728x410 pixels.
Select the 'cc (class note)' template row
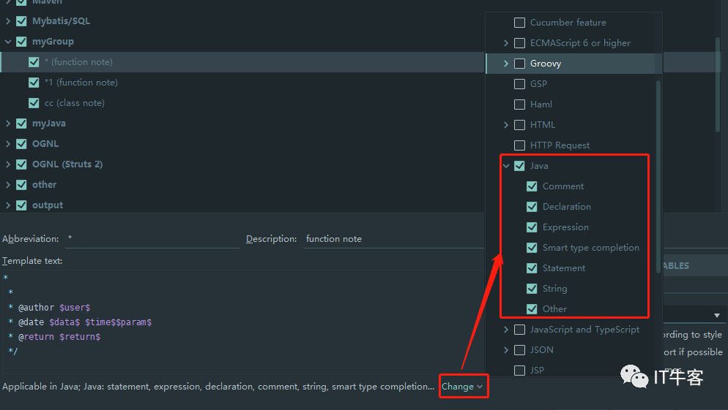(x=242, y=103)
